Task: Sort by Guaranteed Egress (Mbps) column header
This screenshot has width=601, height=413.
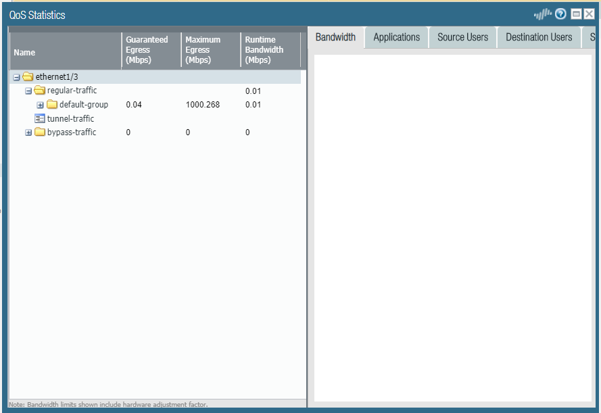Action: click(151, 51)
